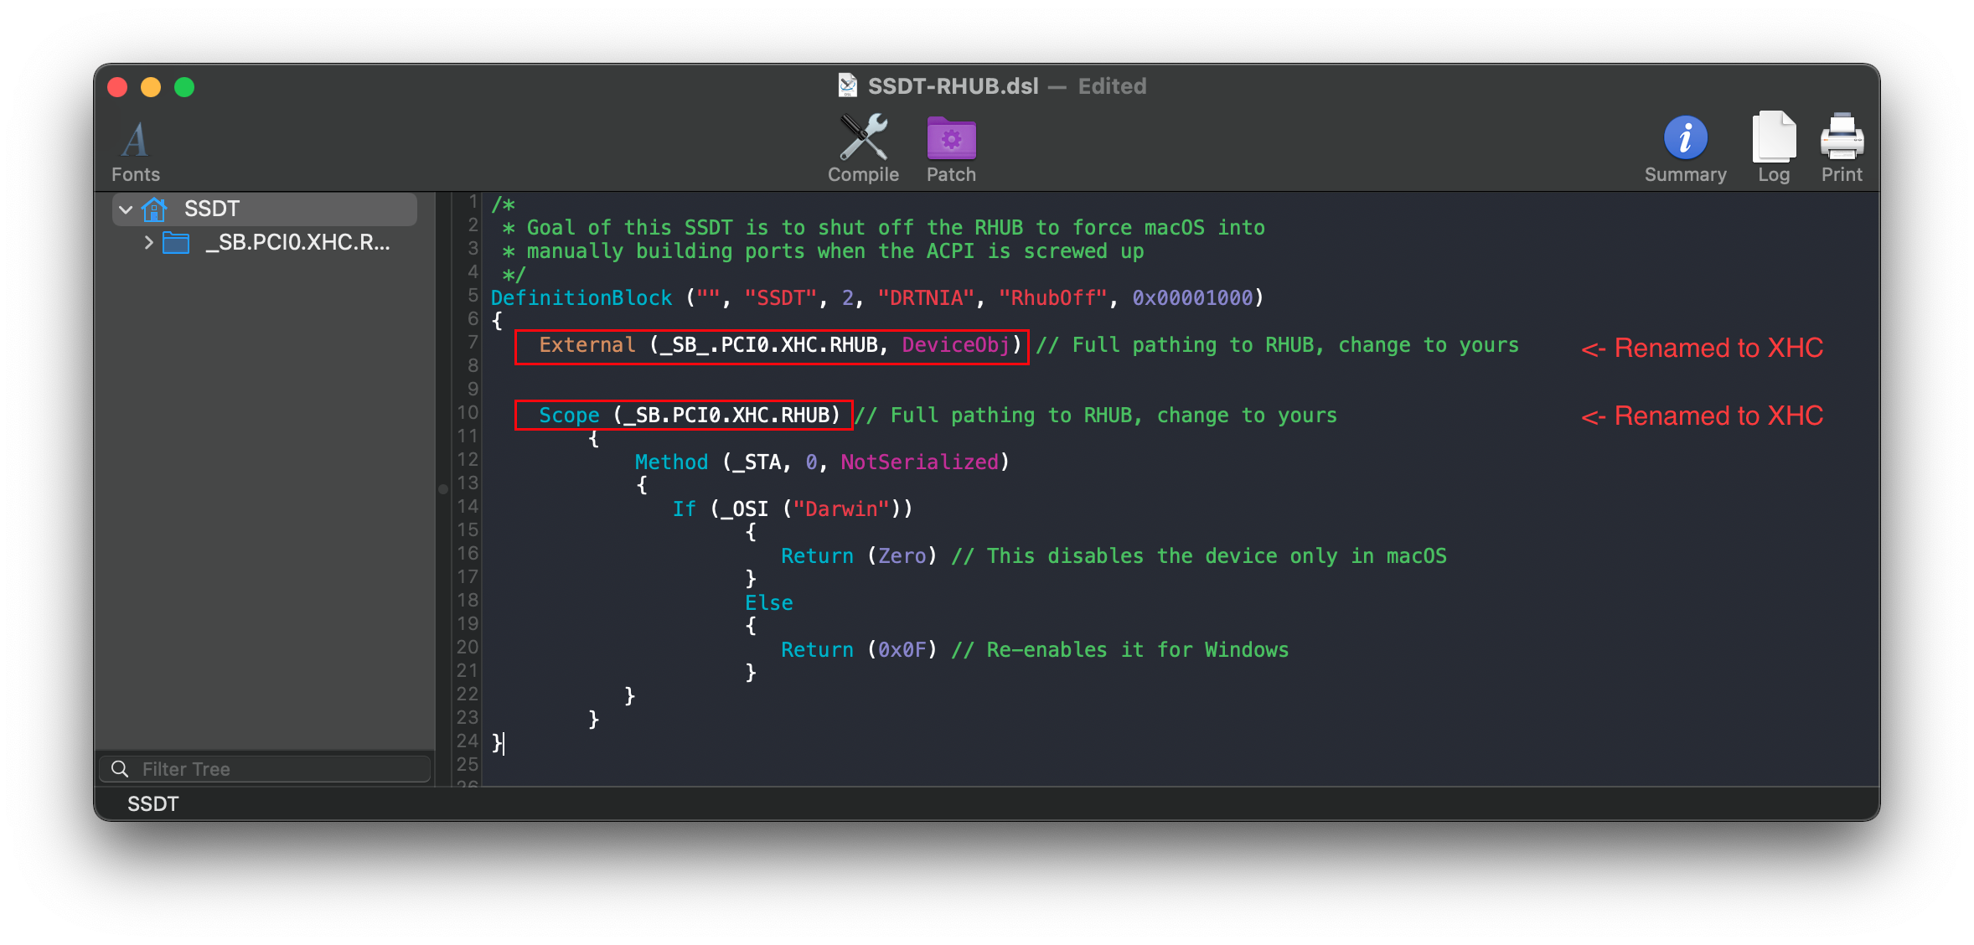Select the SSDT root tree item
Screen dimensions: 1974x945
tap(212, 209)
